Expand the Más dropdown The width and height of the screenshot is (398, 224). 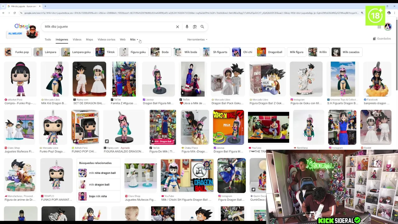tap(134, 40)
